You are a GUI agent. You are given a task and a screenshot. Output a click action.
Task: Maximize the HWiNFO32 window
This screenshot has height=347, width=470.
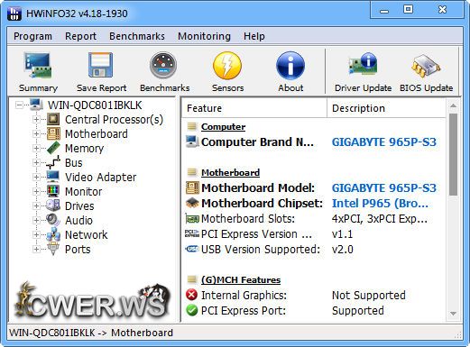point(408,9)
